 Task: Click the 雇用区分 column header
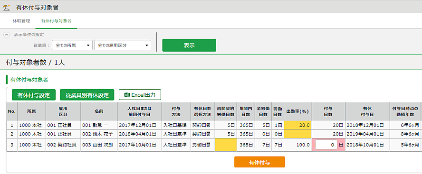click(63, 112)
